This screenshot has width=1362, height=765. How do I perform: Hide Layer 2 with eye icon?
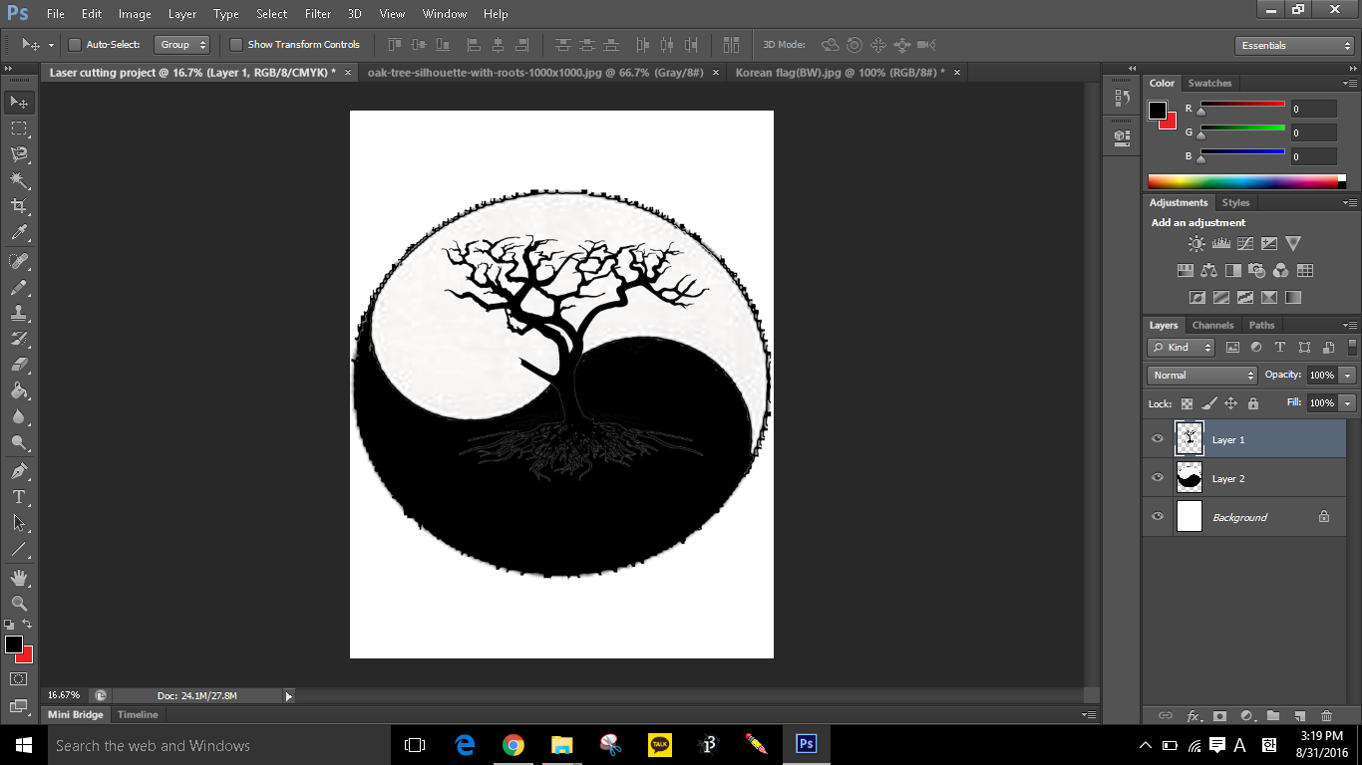(x=1158, y=478)
